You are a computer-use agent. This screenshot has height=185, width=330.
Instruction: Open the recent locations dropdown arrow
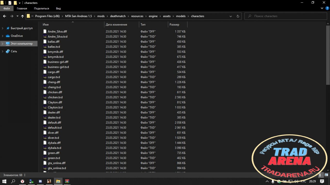click(x=17, y=16)
